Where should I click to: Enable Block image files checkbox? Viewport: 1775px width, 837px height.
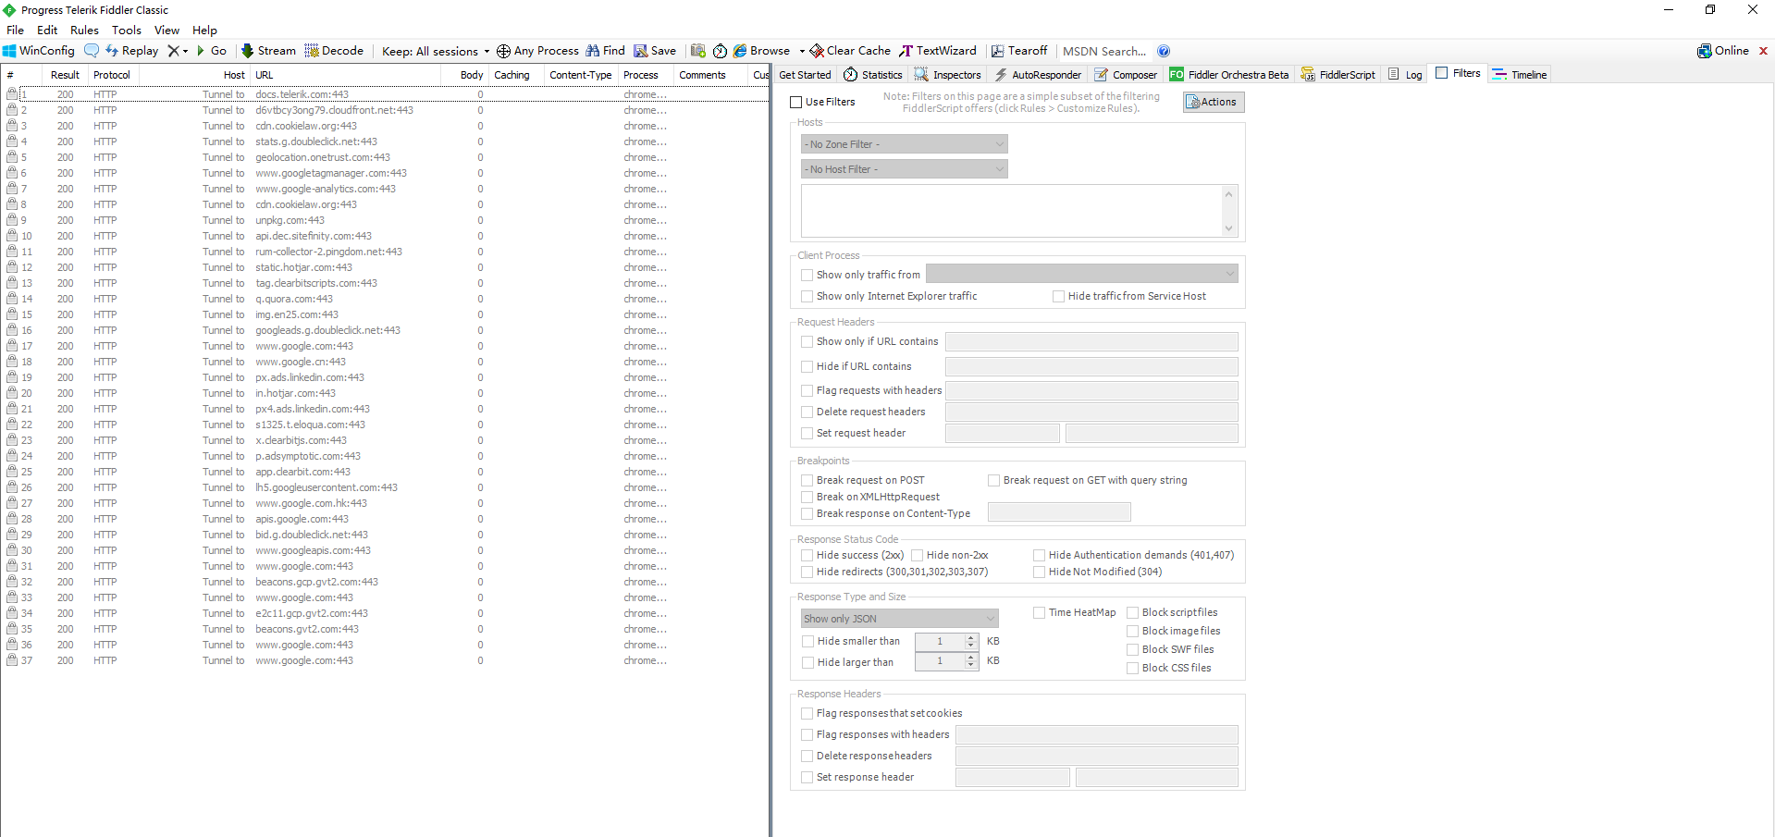(1133, 631)
